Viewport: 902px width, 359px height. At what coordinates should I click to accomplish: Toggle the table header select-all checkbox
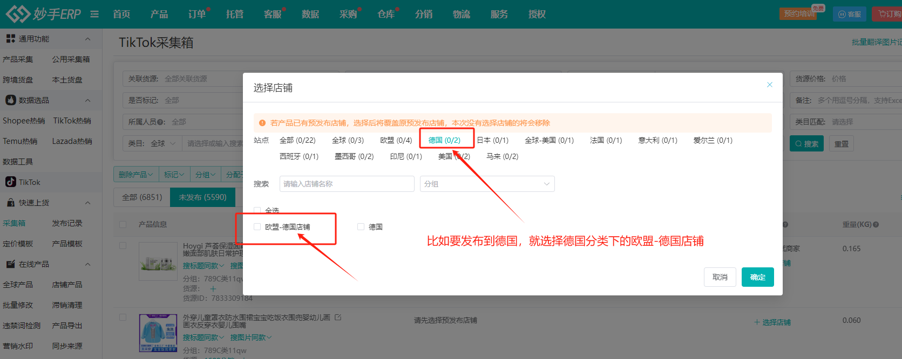123,224
